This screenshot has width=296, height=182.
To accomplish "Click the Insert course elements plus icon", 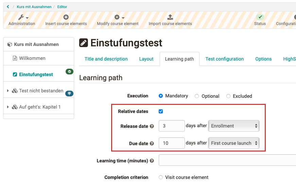I will pos(66,17).
